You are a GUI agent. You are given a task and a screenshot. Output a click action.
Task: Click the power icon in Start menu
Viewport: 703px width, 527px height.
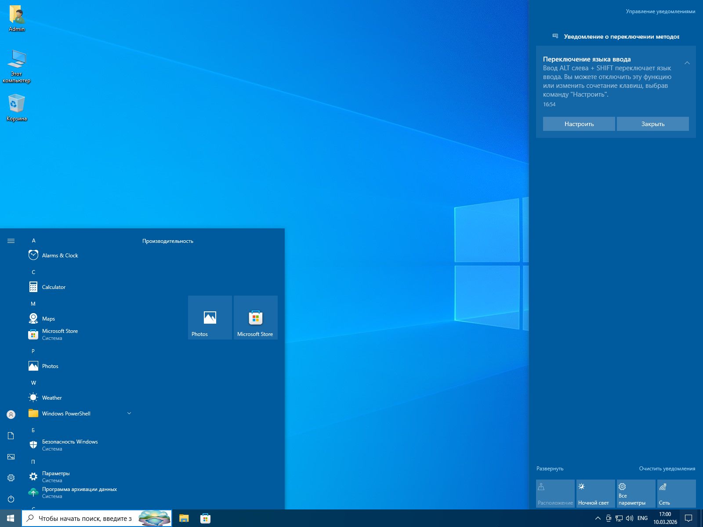pyautogui.click(x=11, y=499)
